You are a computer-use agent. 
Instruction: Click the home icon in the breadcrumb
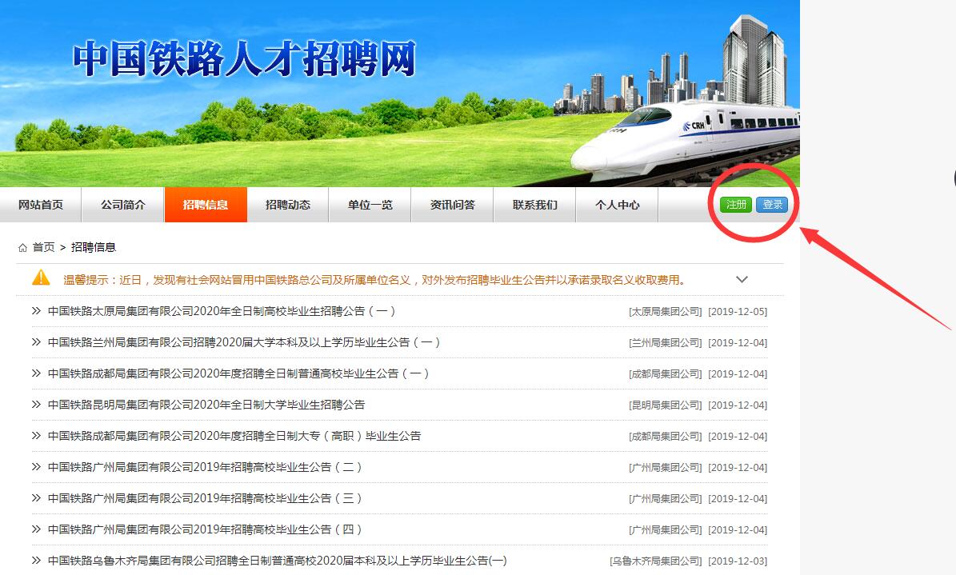[22, 248]
